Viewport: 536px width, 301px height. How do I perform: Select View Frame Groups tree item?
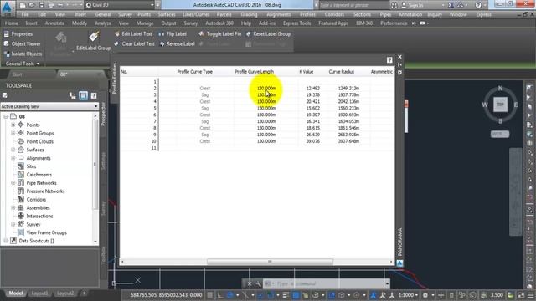point(47,232)
